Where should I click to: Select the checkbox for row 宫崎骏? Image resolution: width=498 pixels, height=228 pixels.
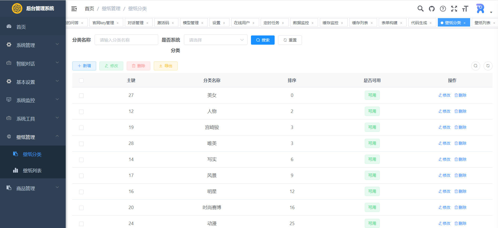81,128
